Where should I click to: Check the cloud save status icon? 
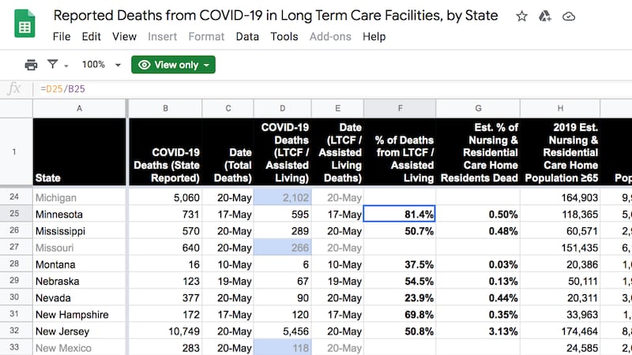[x=569, y=16]
